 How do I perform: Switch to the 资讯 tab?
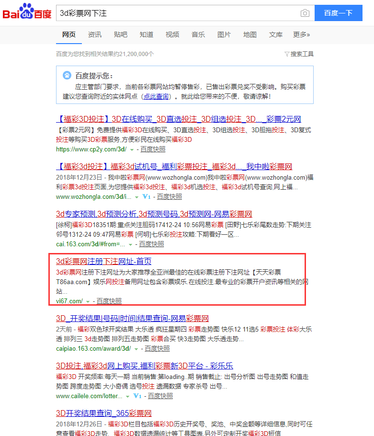[x=94, y=34]
